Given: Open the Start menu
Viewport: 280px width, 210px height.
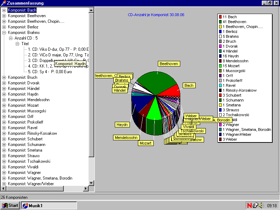Looking at the screenshot, I should coord(10,205).
